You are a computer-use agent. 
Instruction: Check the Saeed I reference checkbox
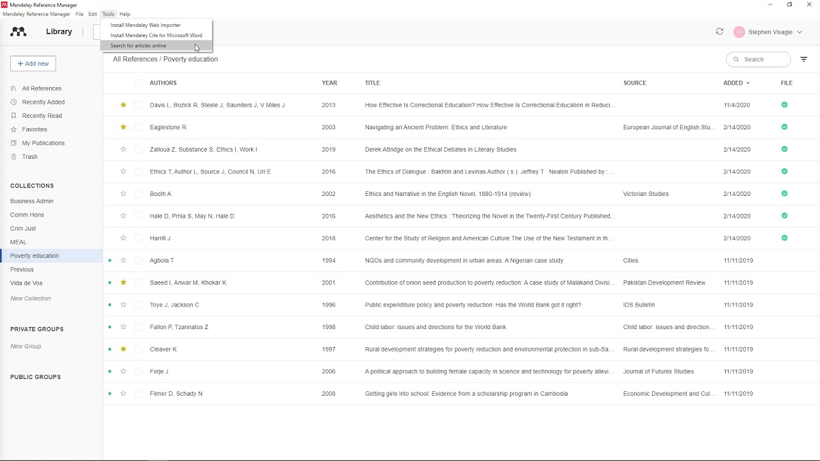(x=138, y=282)
